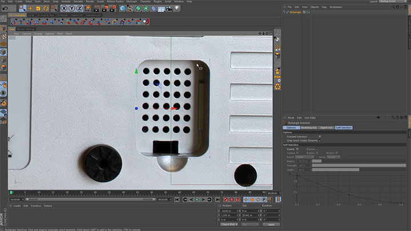411x231 pixels.
Task: Select the Rotate tool icon
Action: point(46,9)
